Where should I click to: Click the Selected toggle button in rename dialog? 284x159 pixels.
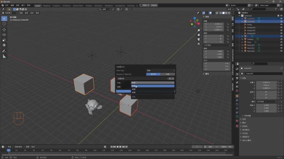pos(153,74)
